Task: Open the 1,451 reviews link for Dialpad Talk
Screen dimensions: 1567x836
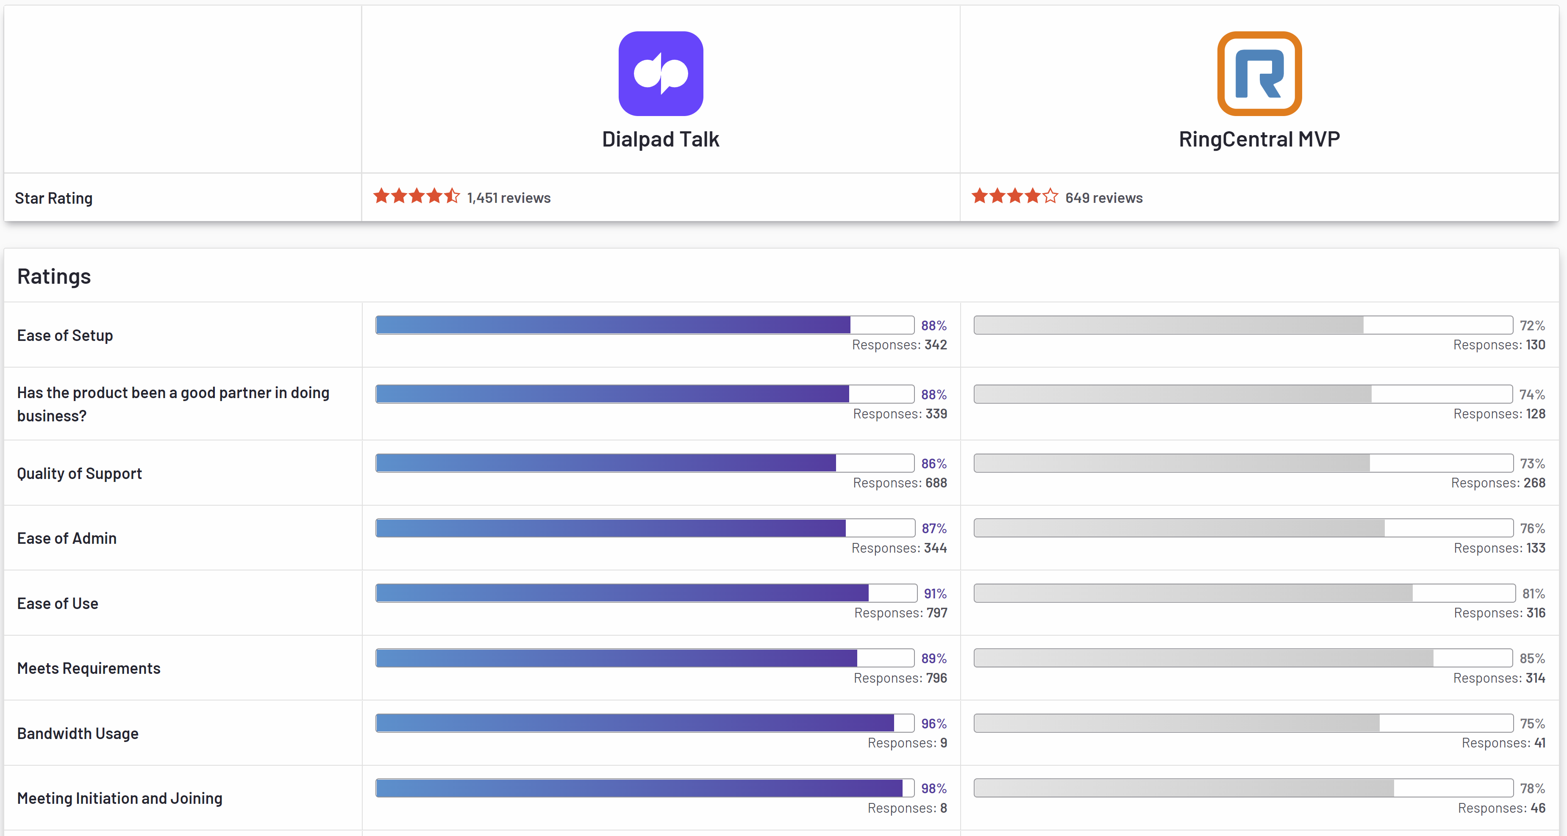Action: click(508, 198)
